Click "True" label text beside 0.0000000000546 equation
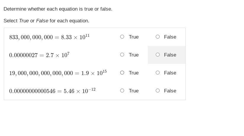 134,91
